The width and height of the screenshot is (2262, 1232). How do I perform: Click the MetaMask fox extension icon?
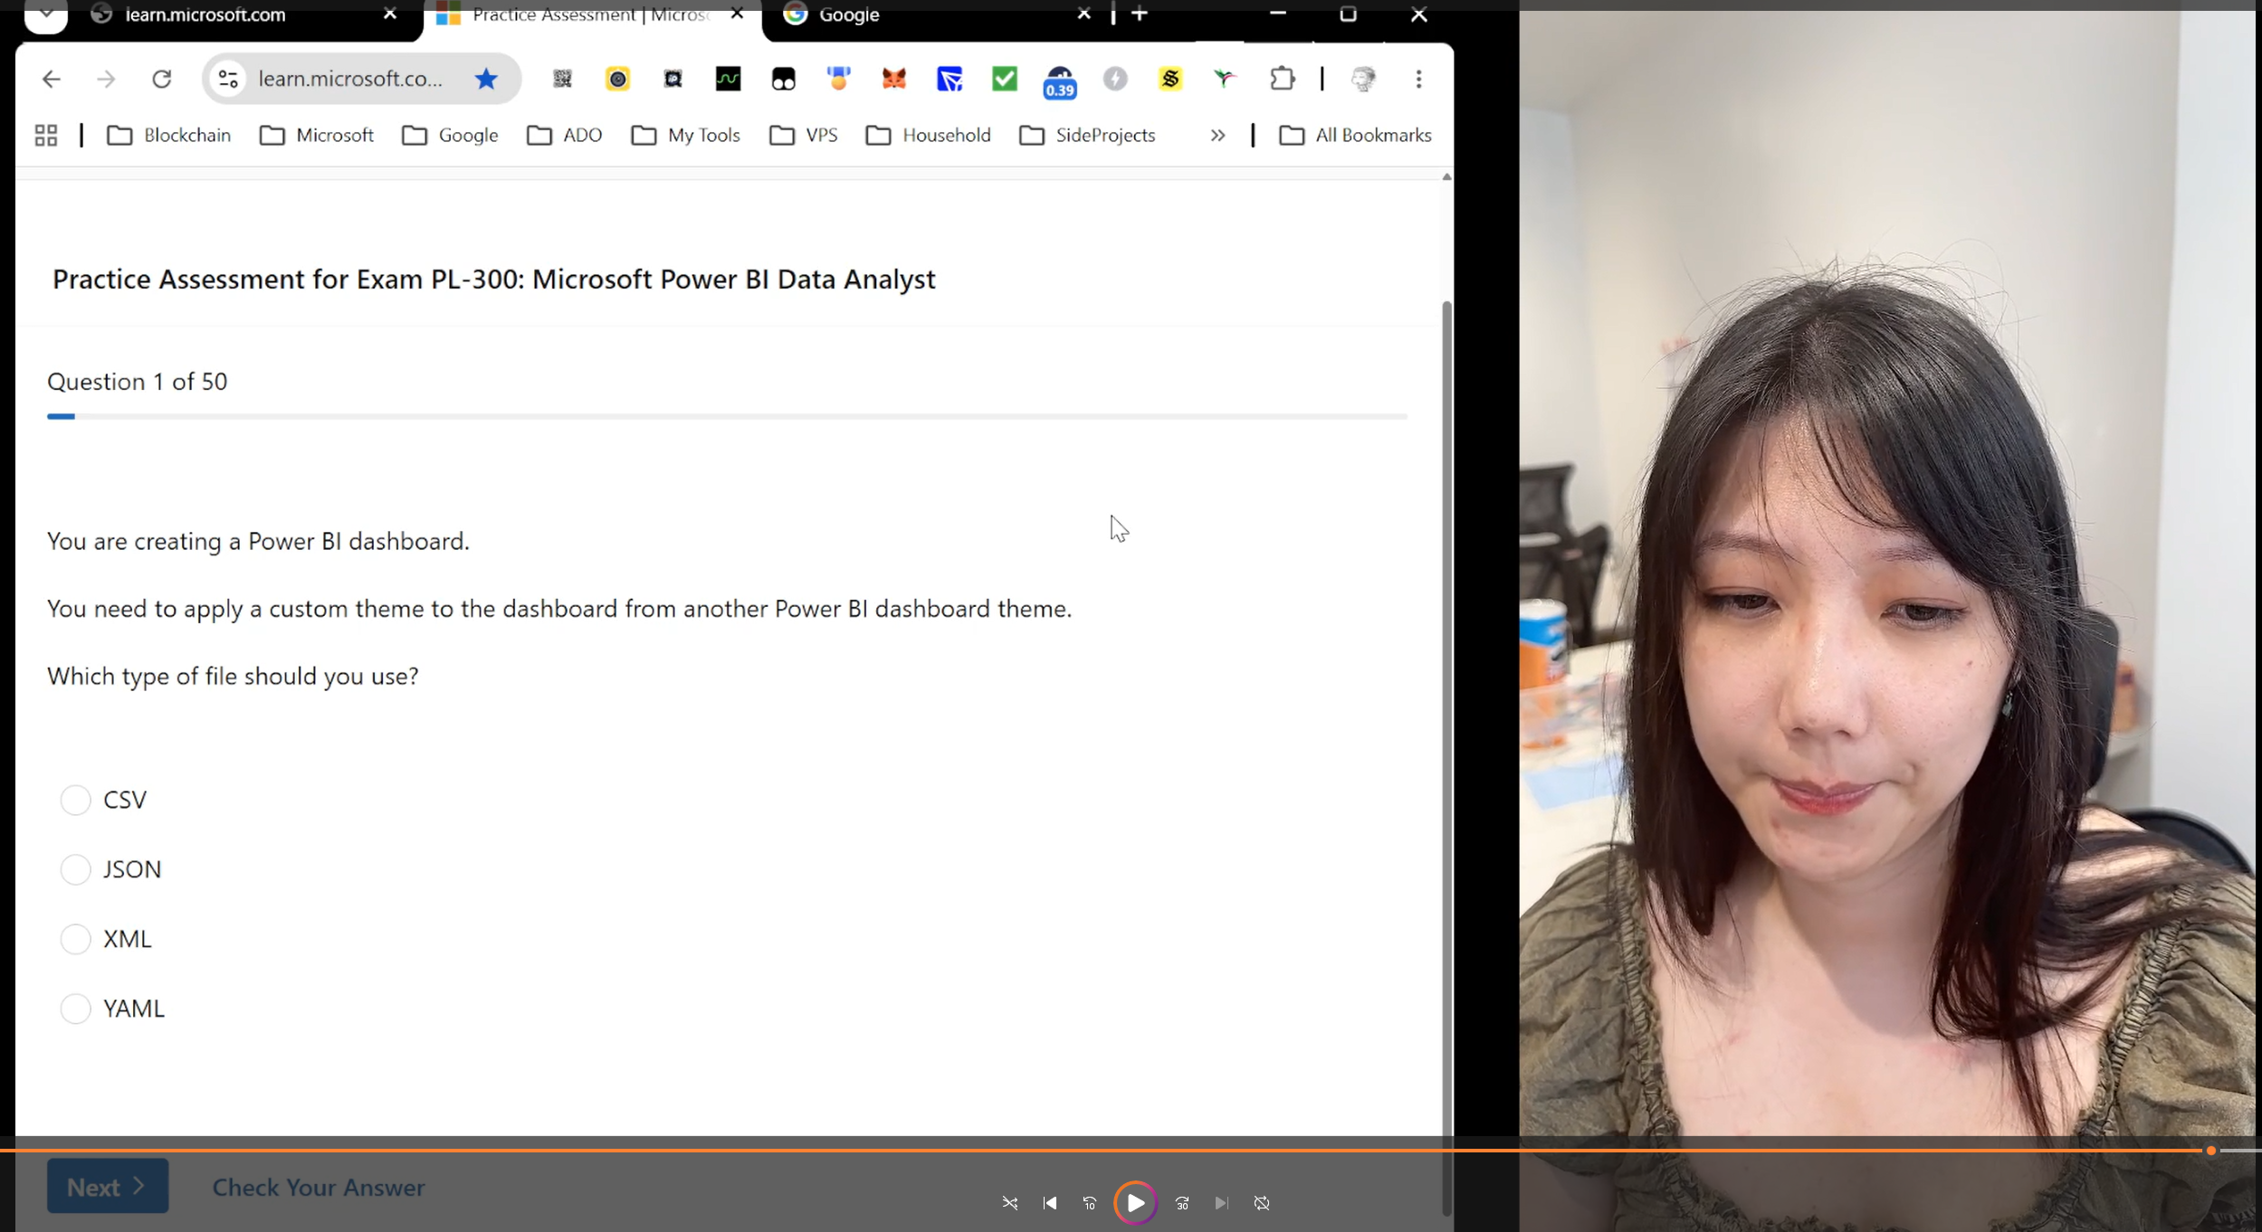tap(893, 80)
